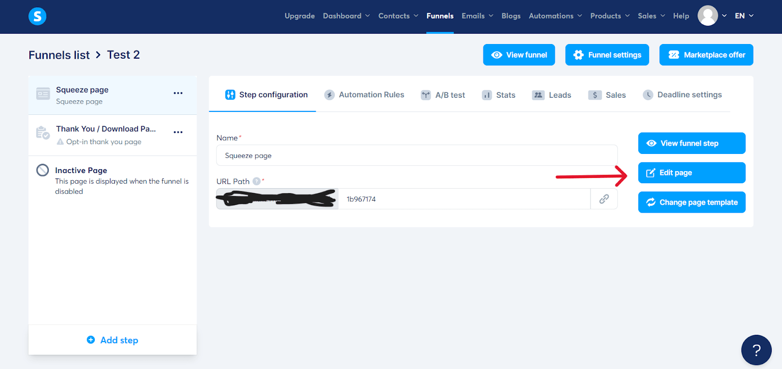Go to the Upgrade page
The image size is (782, 369).
(300, 16)
